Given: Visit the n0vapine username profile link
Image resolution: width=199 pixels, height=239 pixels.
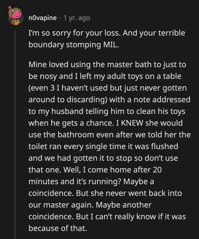Looking at the screenshot, I should click(x=42, y=18).
